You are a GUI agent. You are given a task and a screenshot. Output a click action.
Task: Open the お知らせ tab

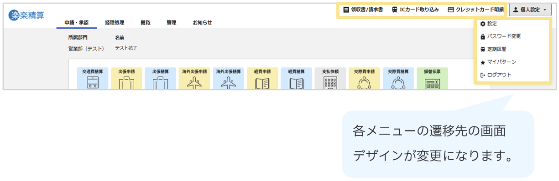[202, 22]
